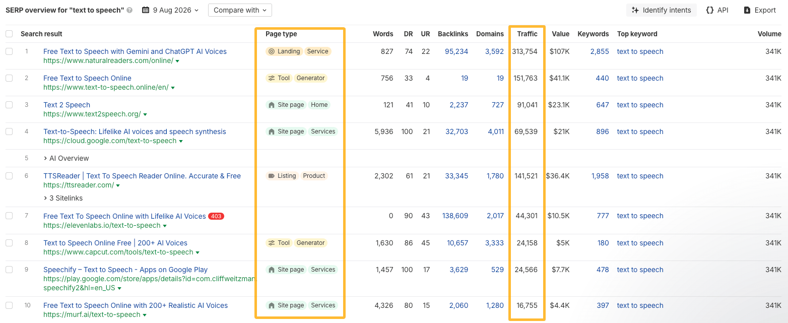Click the Site page icon for murf.ai row
The height and width of the screenshot is (323, 788).
tap(272, 305)
